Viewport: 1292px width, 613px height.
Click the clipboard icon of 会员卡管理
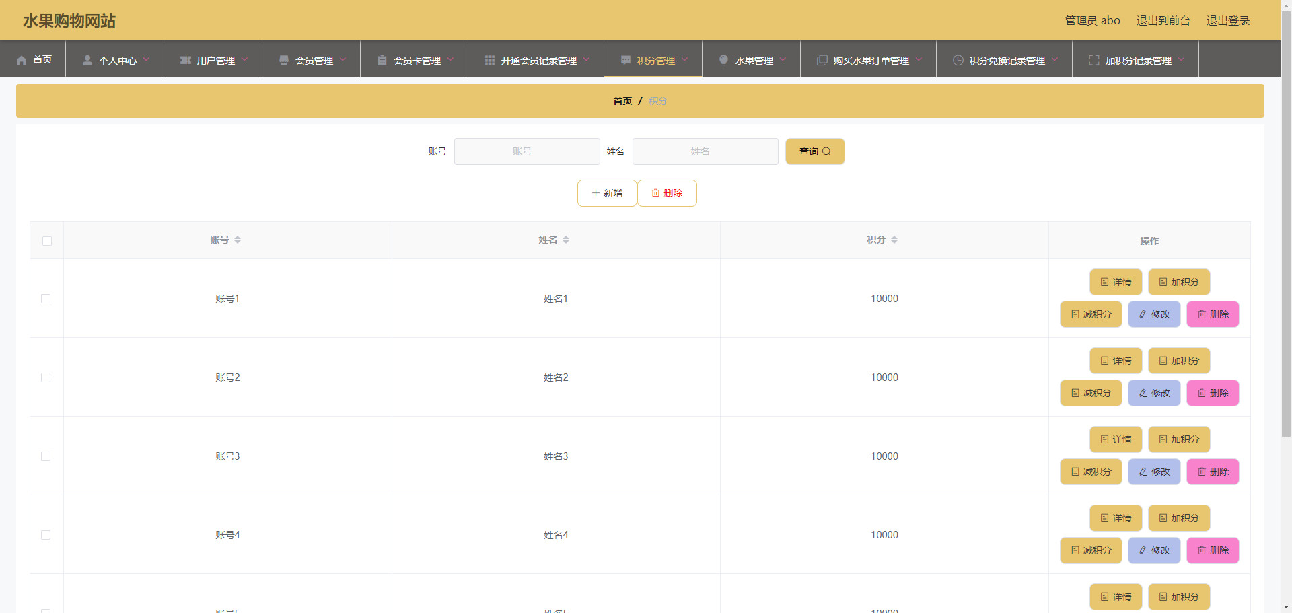pos(382,60)
